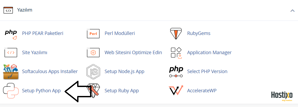The image size is (298, 107).
Task: Open the AccelerateWP arrow icon
Action: [176, 90]
